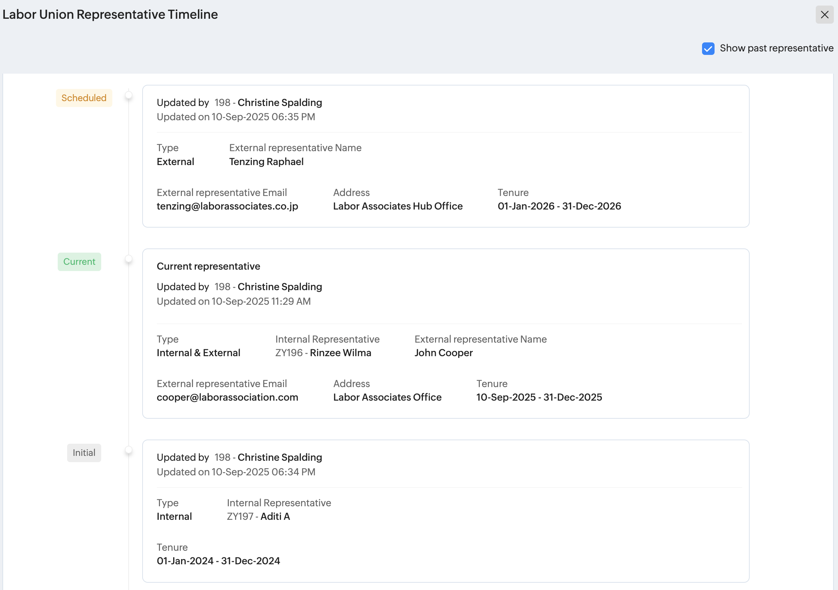
Task: Click email cooper@laborassociation.com
Action: [x=227, y=397]
